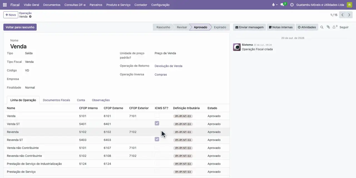
Task: Open the attachments paperclip
Action: (328, 27)
